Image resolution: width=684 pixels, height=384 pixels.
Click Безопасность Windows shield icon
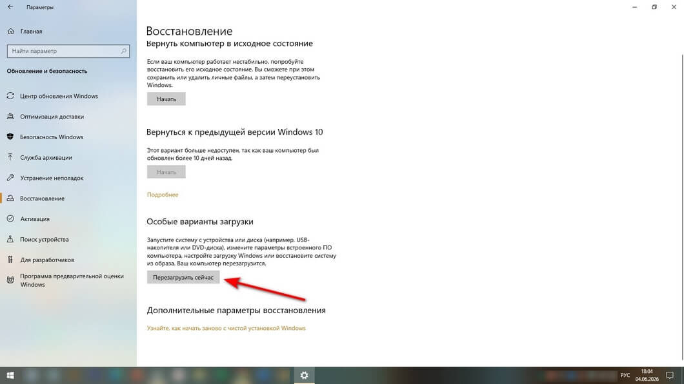[x=10, y=137]
